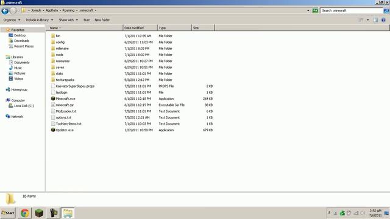Click Joseph in the address breadcrumb
The width and height of the screenshot is (390, 219).
pos(36,10)
